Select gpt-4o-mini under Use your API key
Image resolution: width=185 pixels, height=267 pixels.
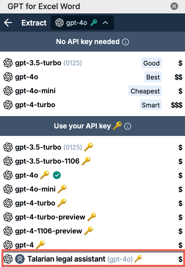click(93, 189)
